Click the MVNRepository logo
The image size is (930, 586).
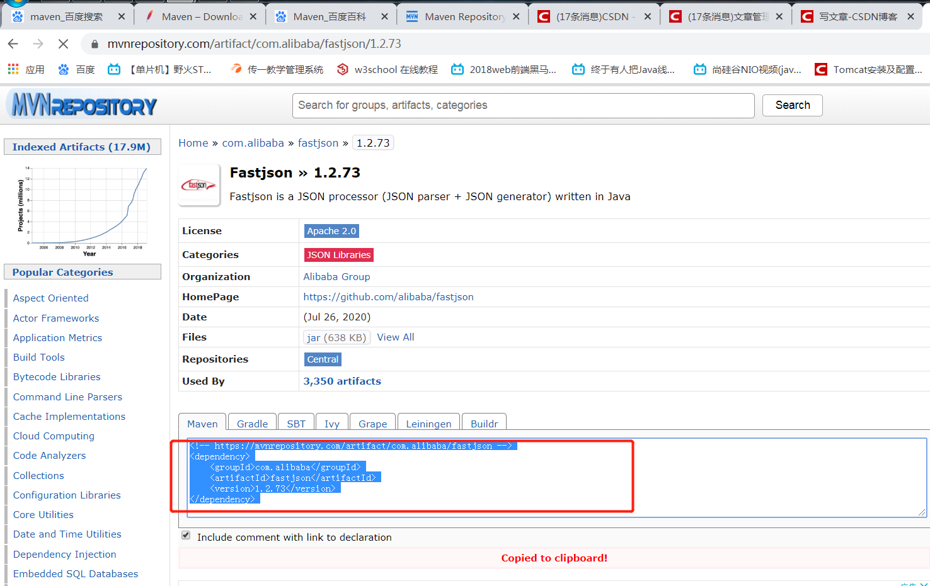click(81, 105)
